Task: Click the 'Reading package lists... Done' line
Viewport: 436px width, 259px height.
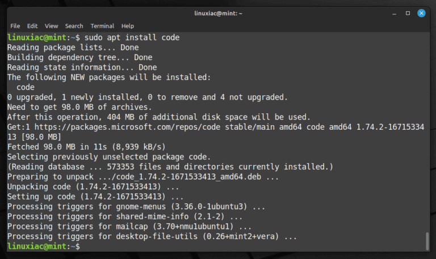Action: click(x=73, y=48)
